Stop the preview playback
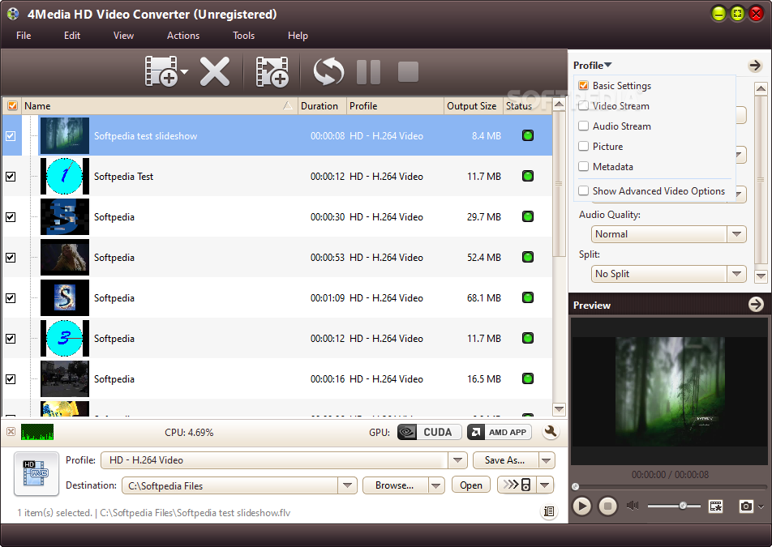This screenshot has width=772, height=547. (607, 506)
